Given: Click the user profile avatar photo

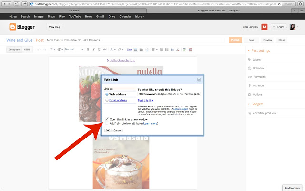Looking at the screenshot, I should tap(293, 27).
